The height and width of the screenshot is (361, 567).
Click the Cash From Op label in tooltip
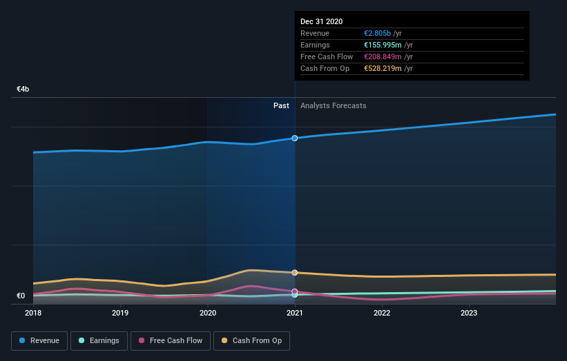point(325,68)
